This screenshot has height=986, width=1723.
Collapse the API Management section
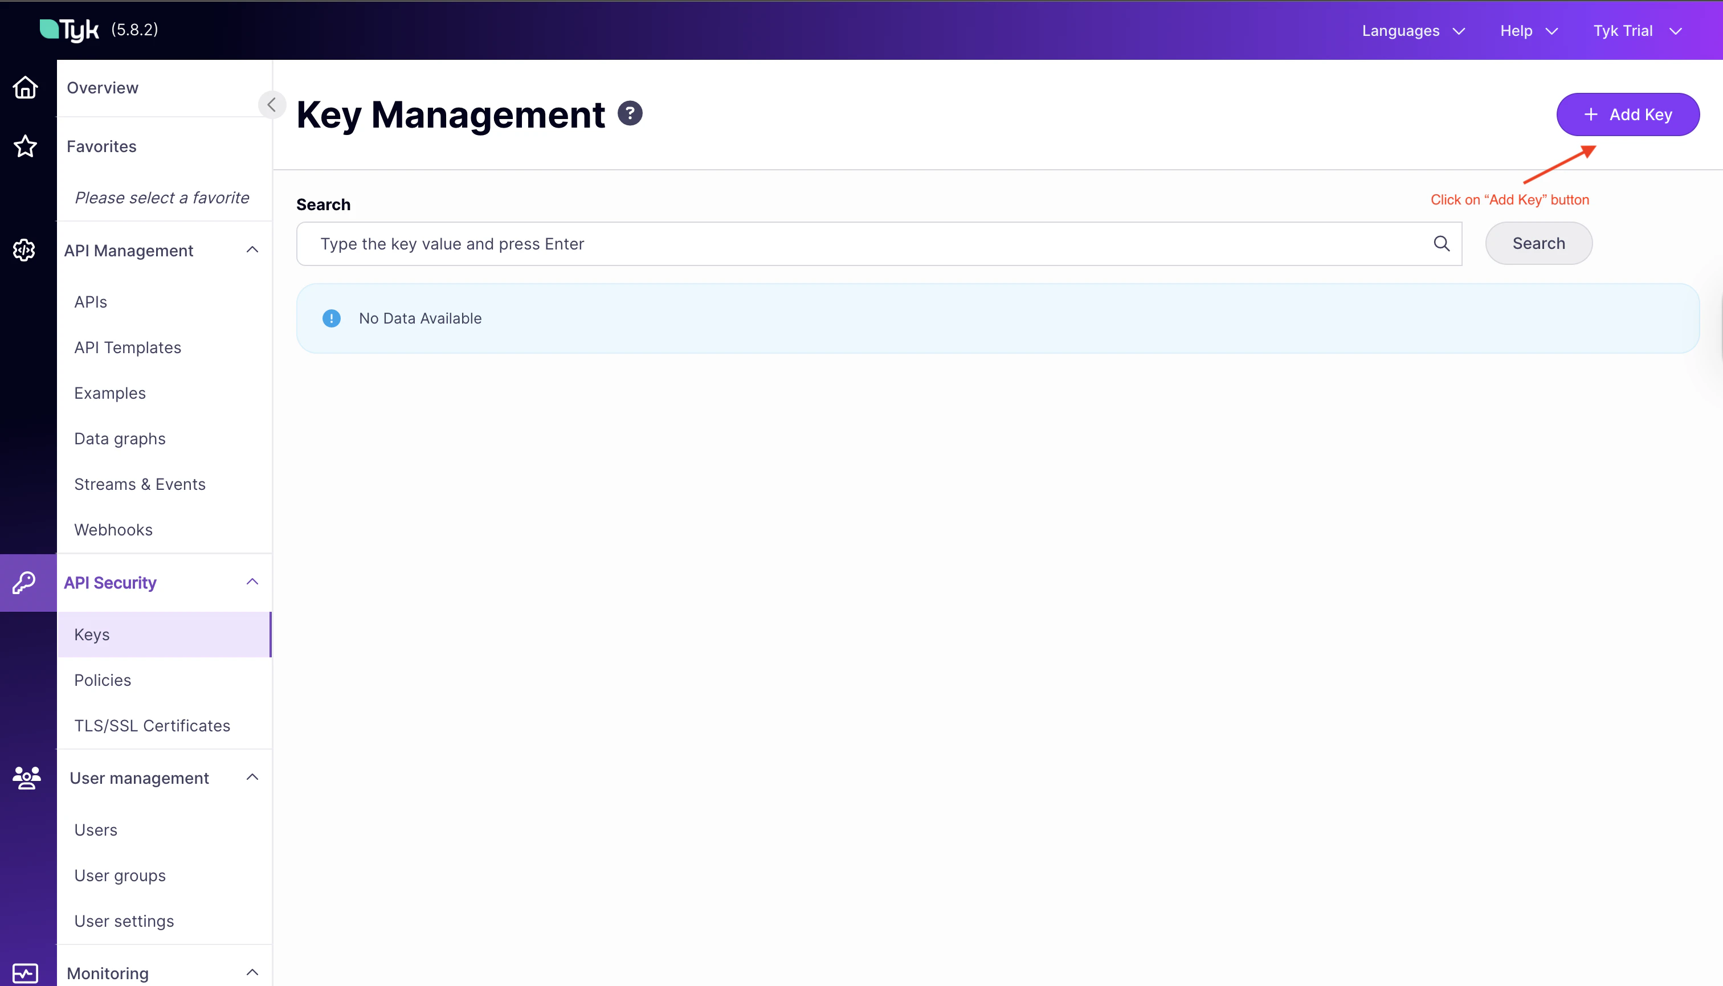(x=252, y=250)
